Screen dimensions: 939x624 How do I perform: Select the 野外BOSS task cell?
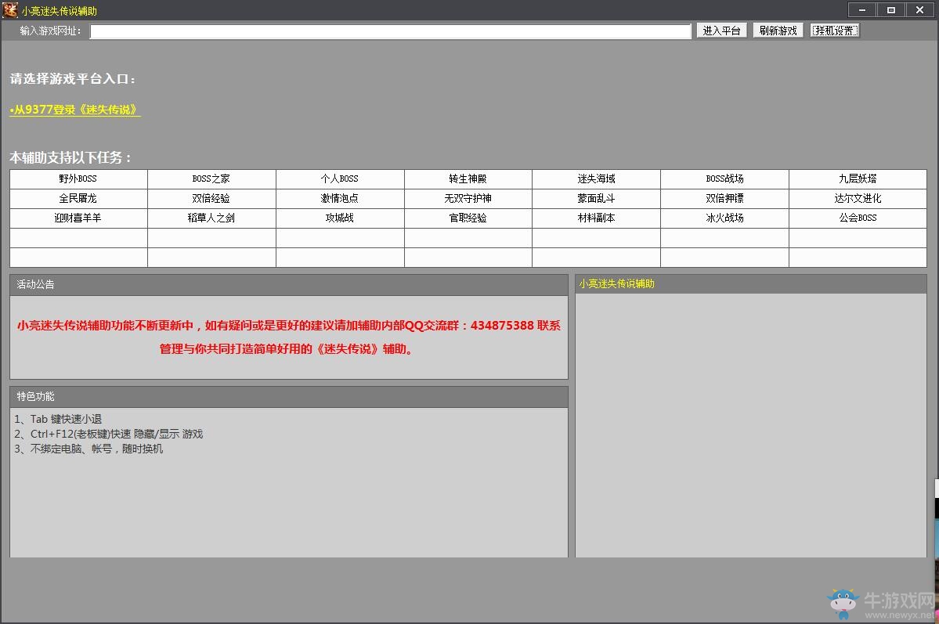[78, 179]
